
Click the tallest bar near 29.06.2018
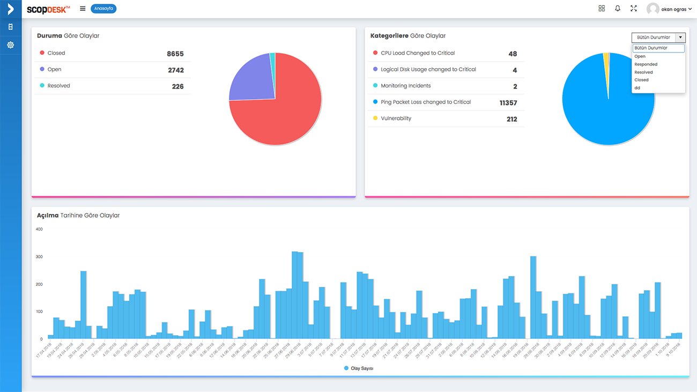pyautogui.click(x=295, y=295)
